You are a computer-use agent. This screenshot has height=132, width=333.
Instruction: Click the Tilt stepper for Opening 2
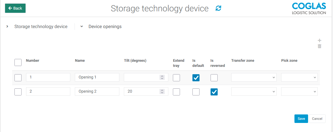point(162,91)
